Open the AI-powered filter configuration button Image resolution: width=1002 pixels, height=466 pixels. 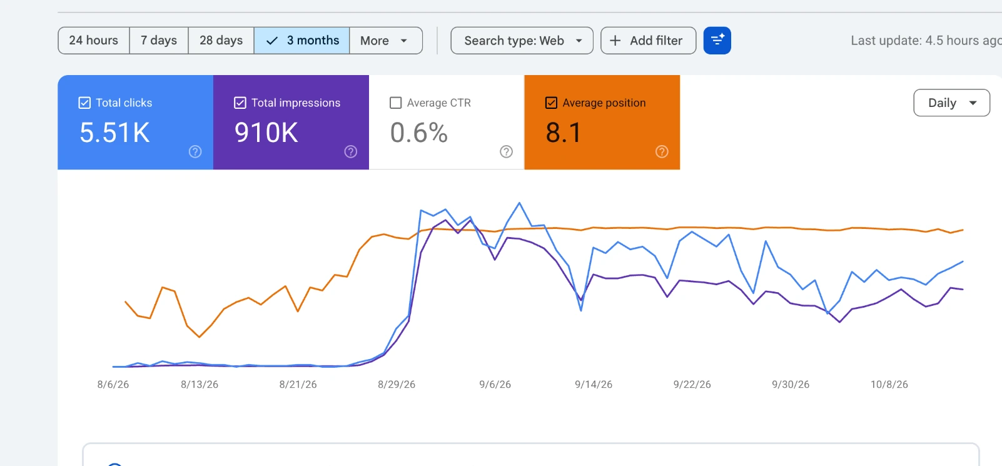717,41
